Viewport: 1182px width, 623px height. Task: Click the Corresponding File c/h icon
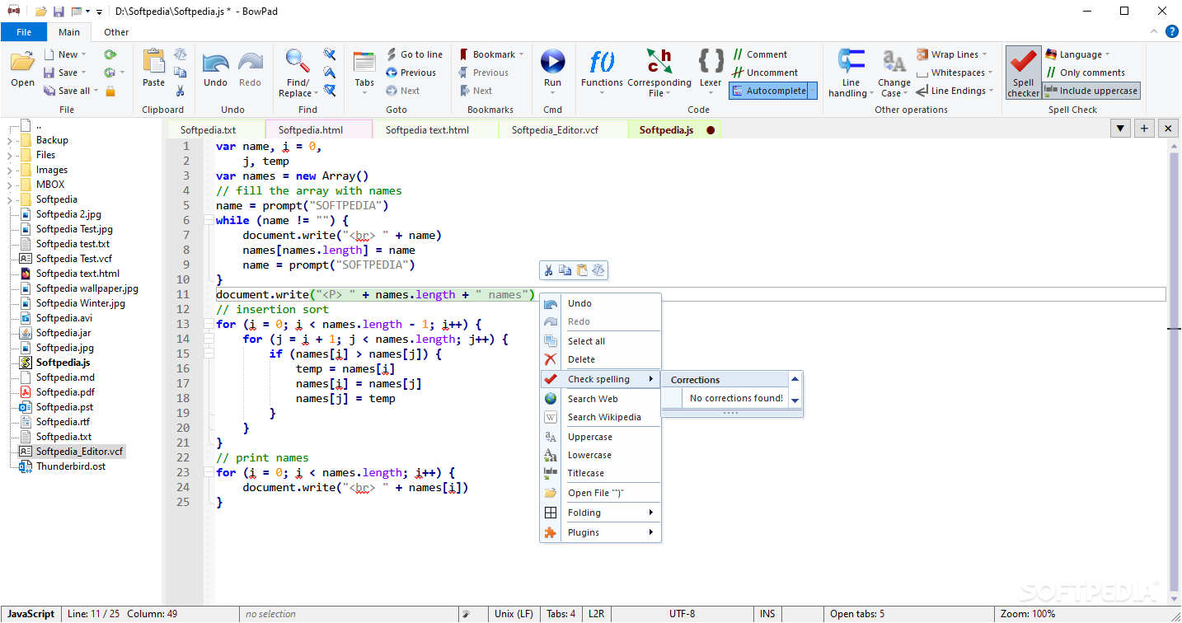[659, 62]
